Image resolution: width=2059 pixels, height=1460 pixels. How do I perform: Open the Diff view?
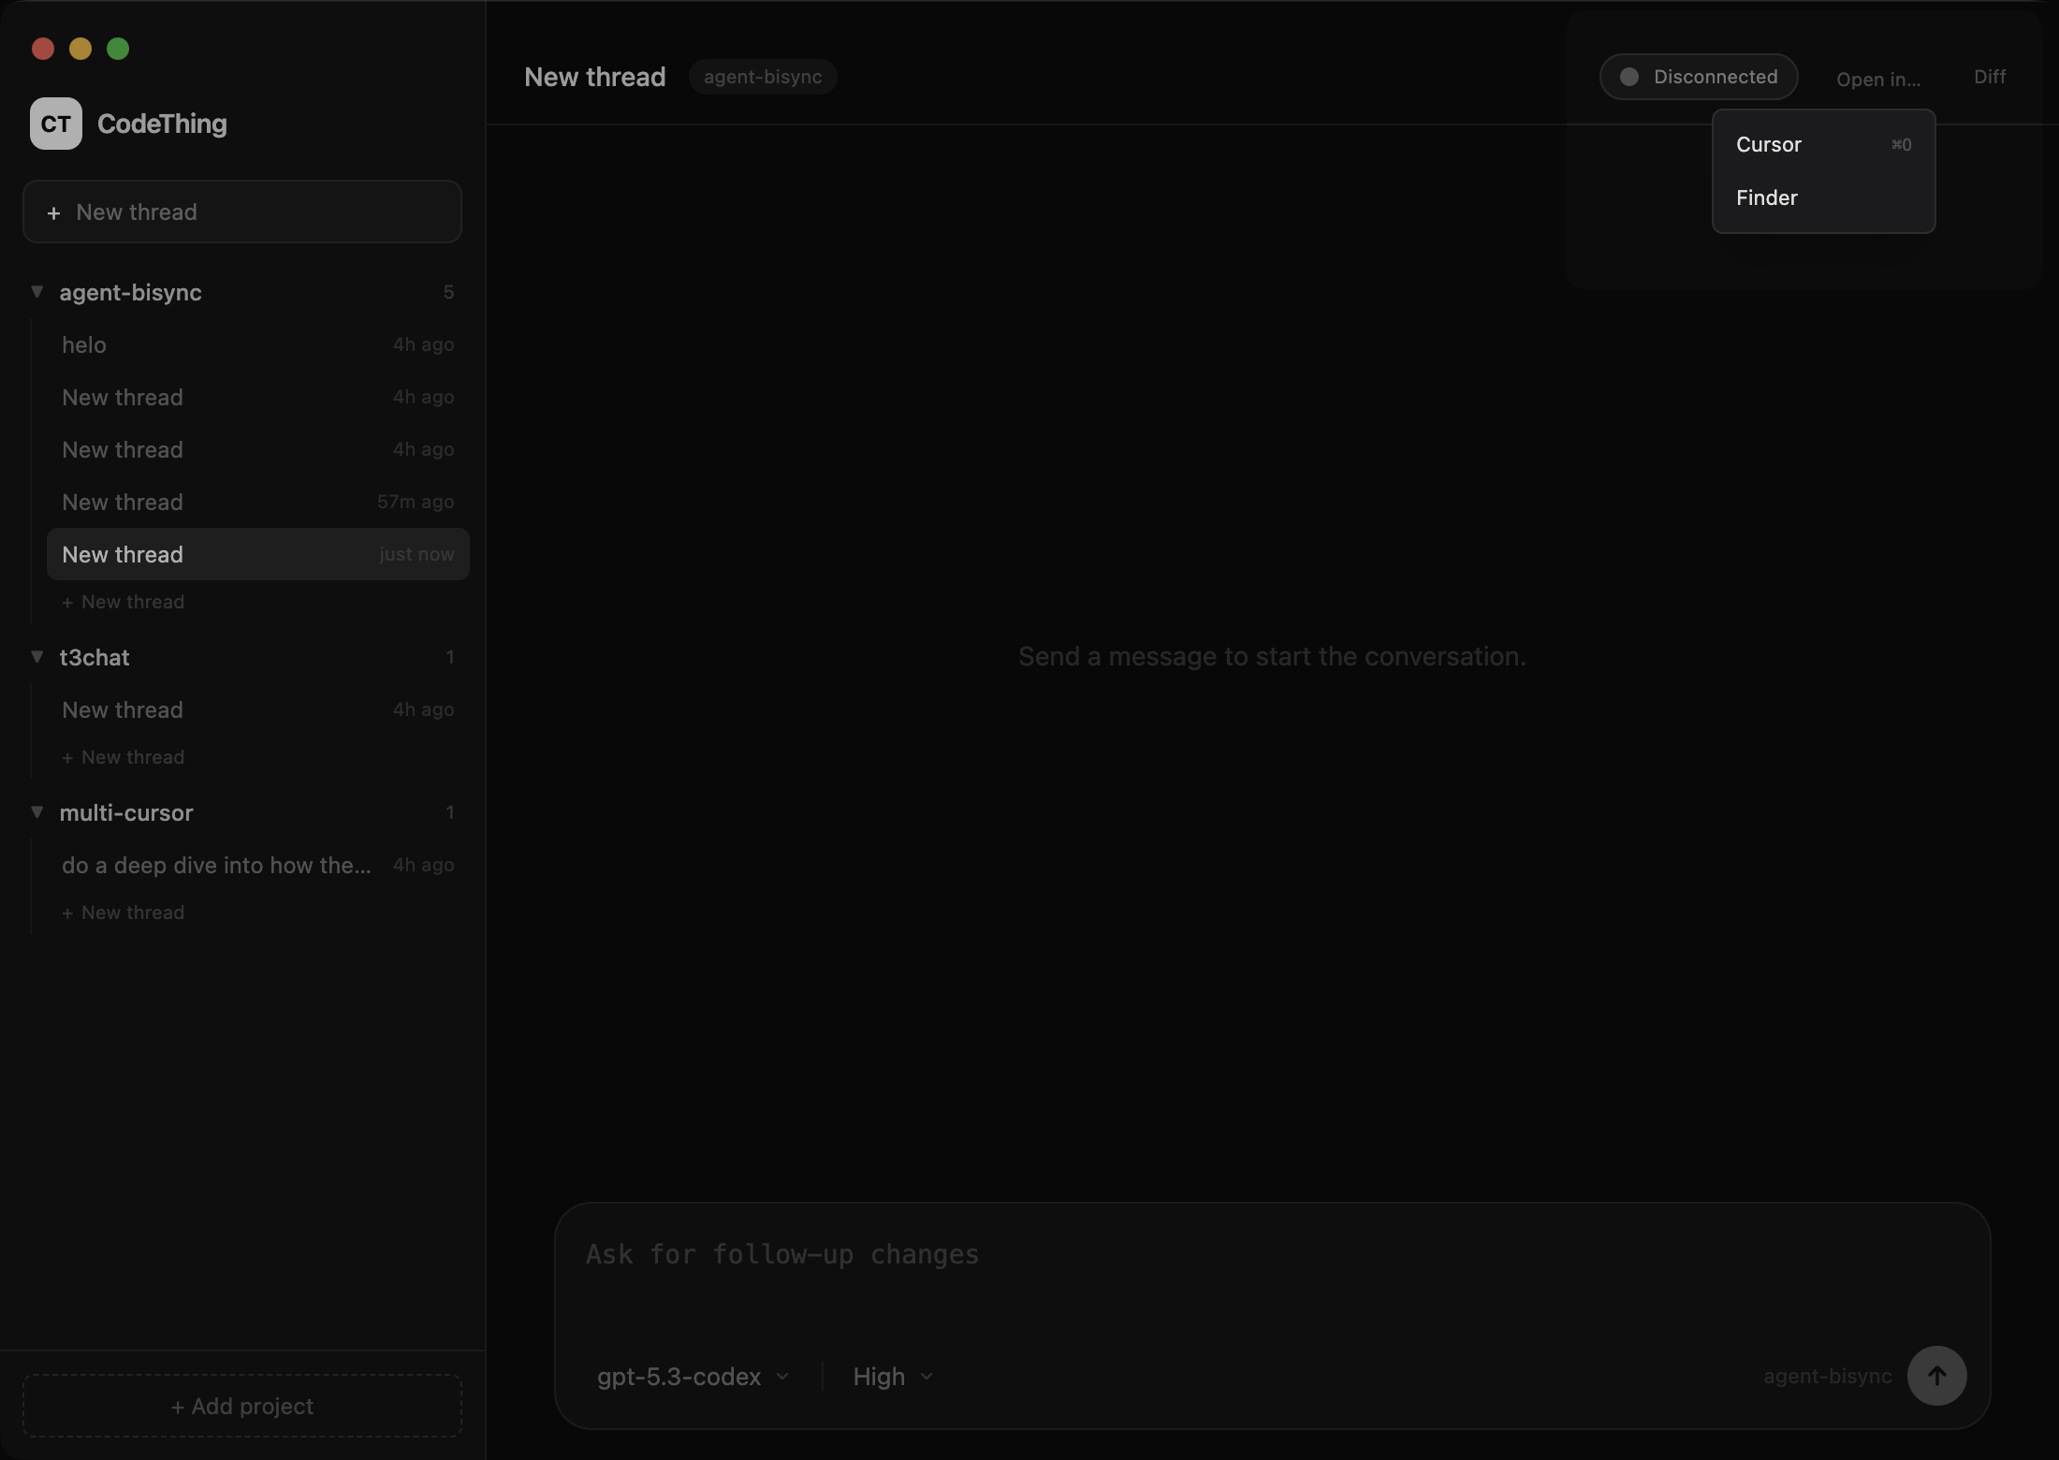pos(1990,77)
